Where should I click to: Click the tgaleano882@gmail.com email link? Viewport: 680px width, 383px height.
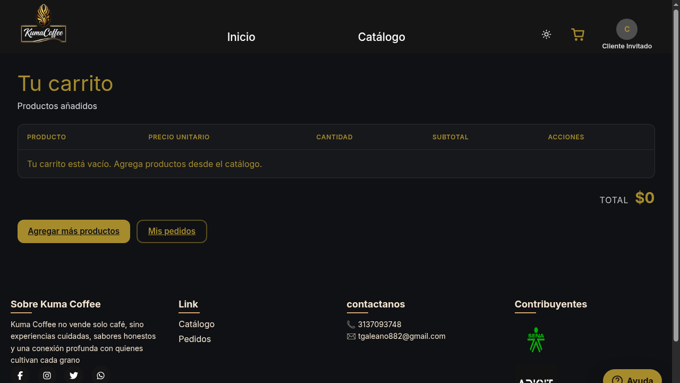point(401,336)
